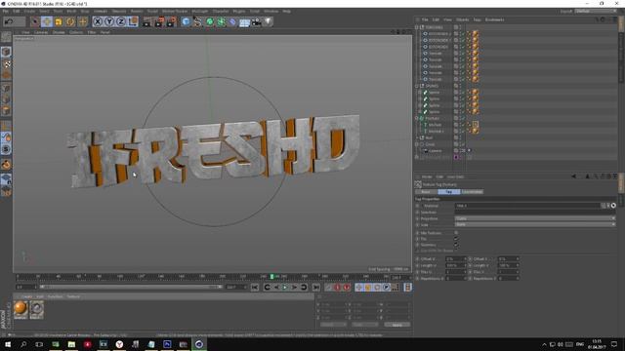Switch to Edges mode
The image size is (625, 351).
(6, 99)
